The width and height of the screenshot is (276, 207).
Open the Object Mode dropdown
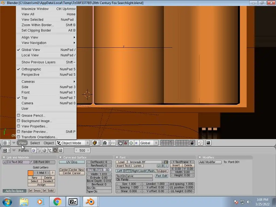tap(73, 143)
